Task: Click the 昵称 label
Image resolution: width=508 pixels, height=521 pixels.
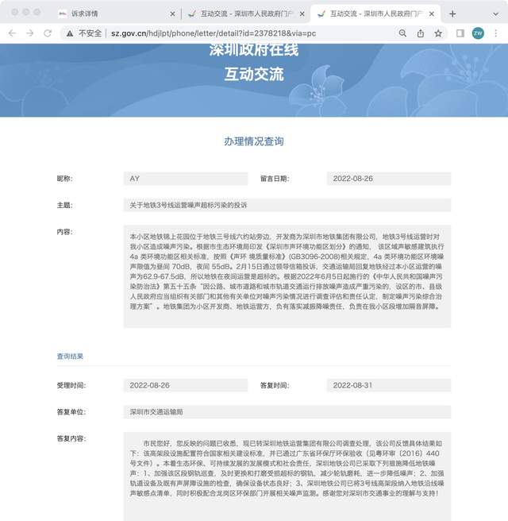Action: click(65, 179)
